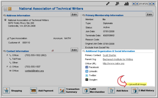Open Scott Shaffer primary contact link

click(110, 55)
